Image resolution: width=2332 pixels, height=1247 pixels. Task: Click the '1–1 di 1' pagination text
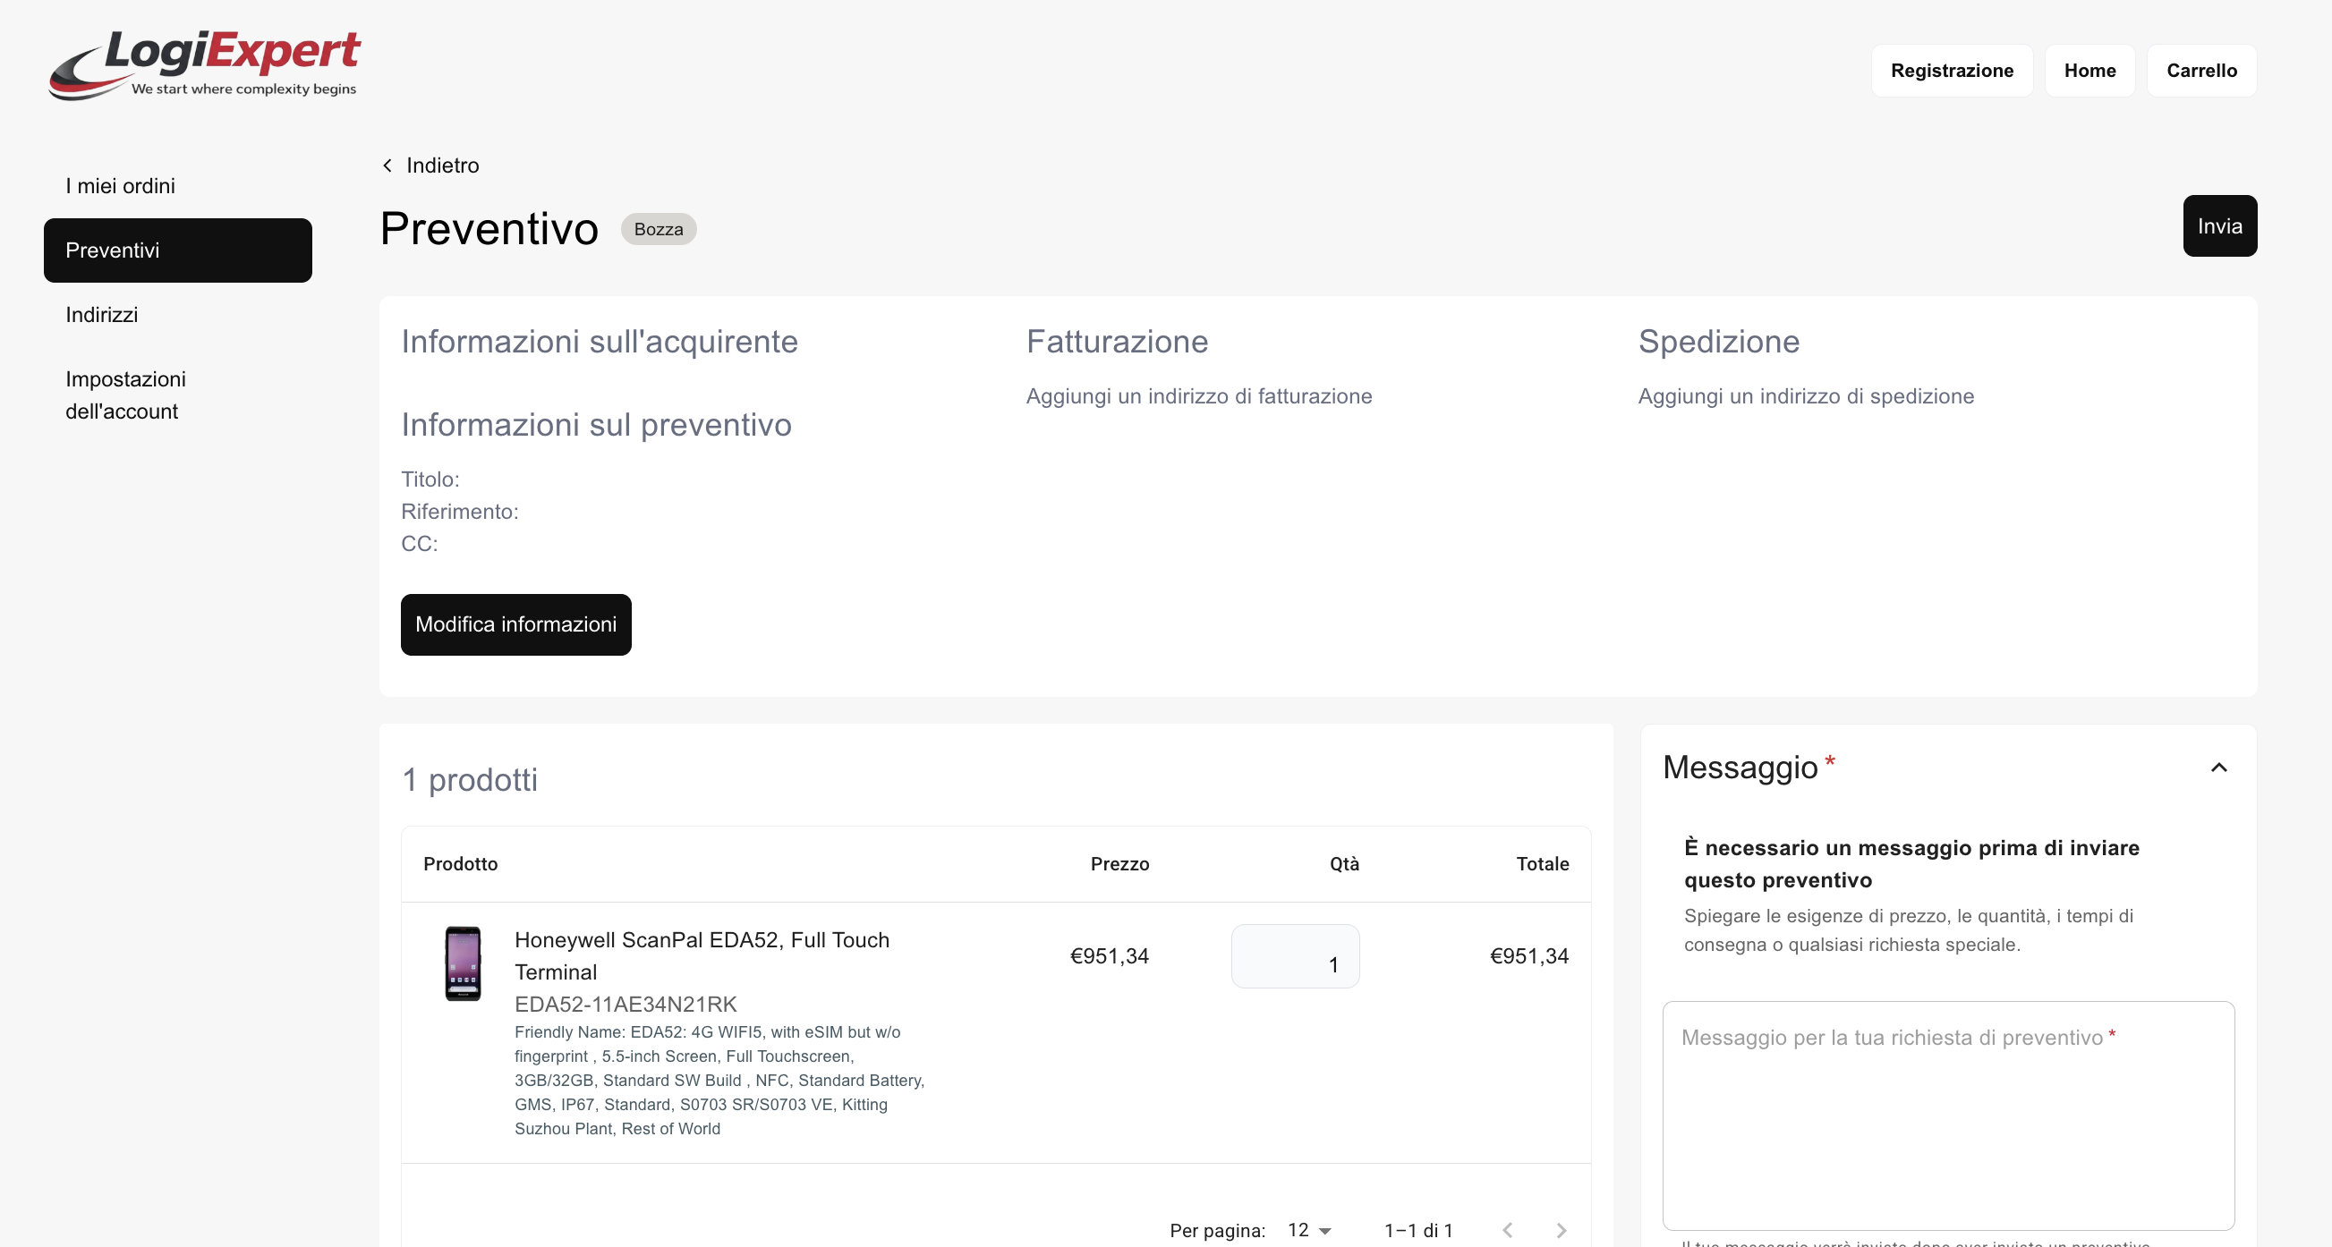tap(1418, 1231)
